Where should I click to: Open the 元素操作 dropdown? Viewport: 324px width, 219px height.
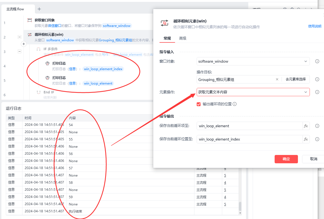point(253,92)
